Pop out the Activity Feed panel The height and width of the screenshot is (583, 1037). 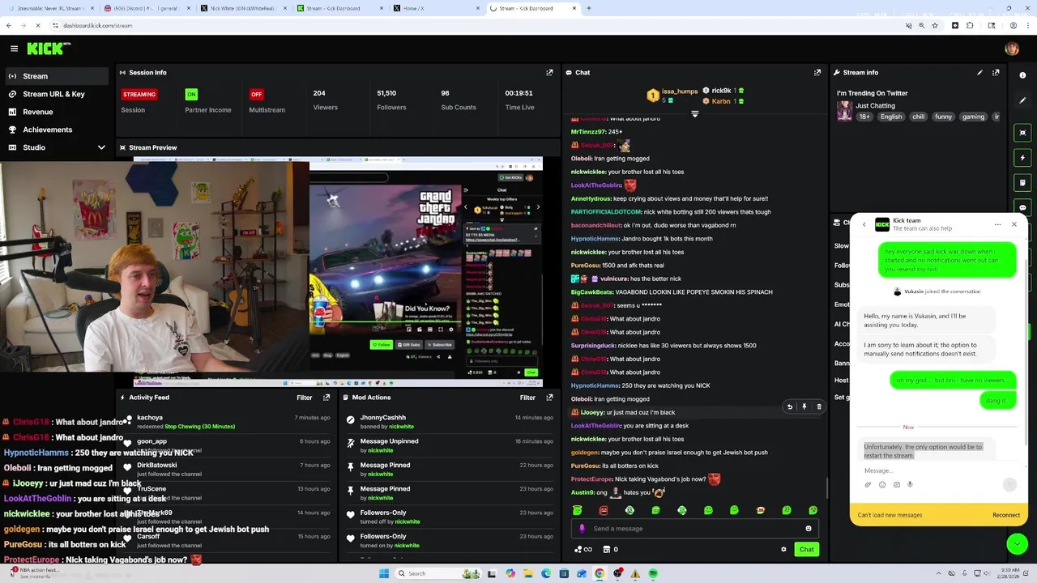[x=326, y=398]
